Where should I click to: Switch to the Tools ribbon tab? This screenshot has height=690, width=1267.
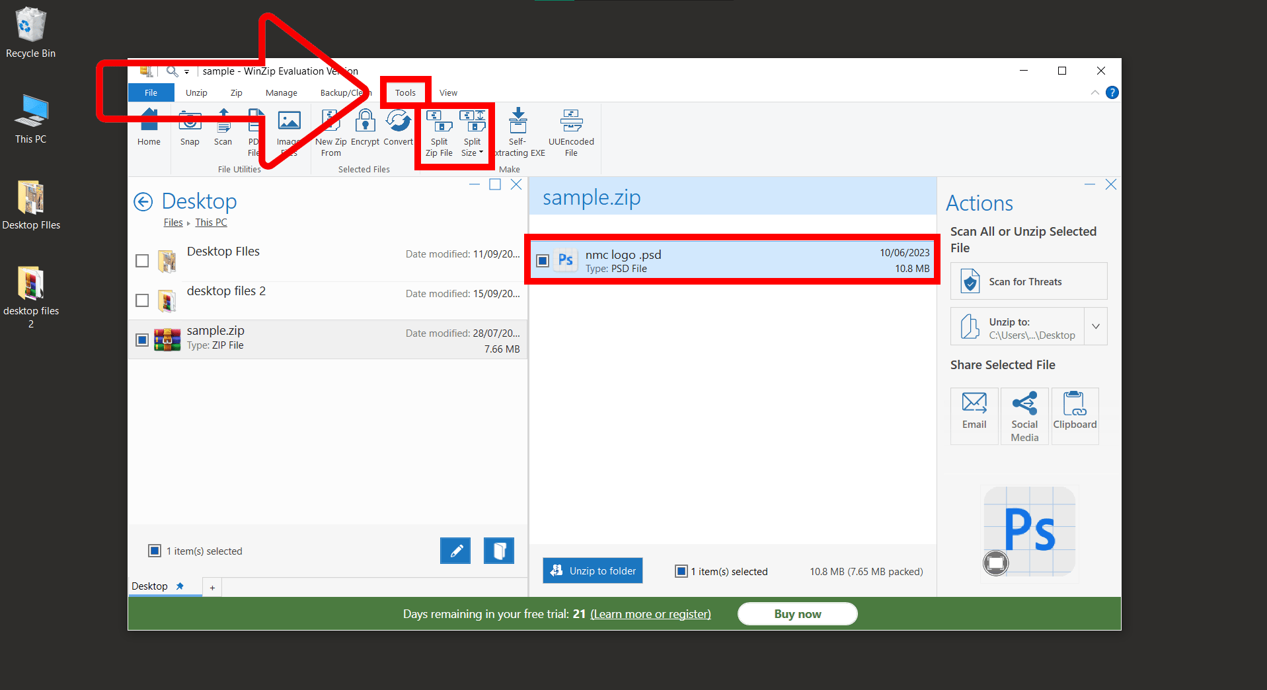(404, 92)
